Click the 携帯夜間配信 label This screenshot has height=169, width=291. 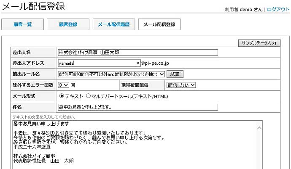pyautogui.click(x=135, y=85)
